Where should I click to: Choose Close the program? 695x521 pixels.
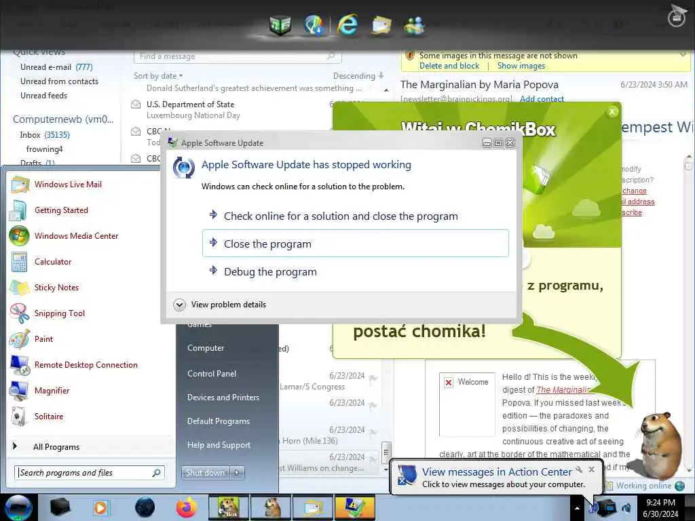click(x=356, y=244)
